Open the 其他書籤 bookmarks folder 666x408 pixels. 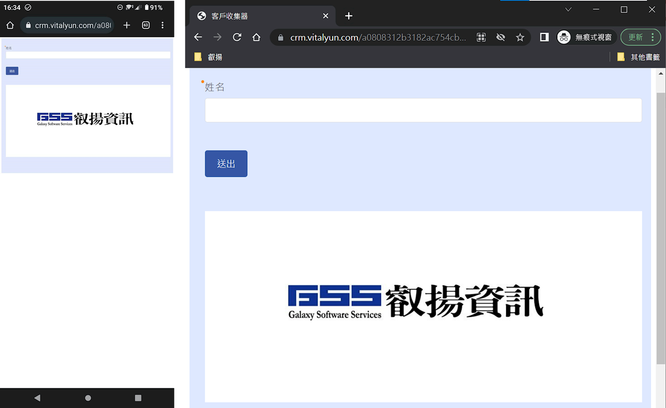coord(639,57)
